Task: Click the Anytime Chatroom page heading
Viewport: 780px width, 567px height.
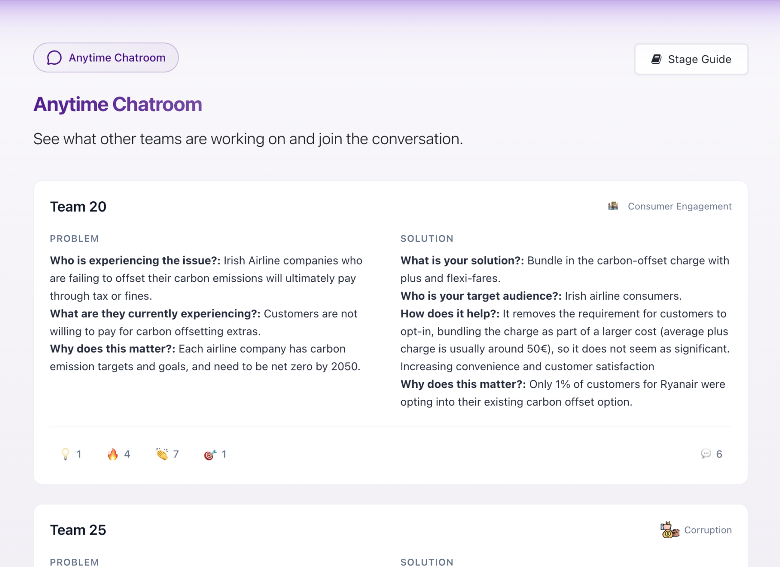Action: click(118, 104)
